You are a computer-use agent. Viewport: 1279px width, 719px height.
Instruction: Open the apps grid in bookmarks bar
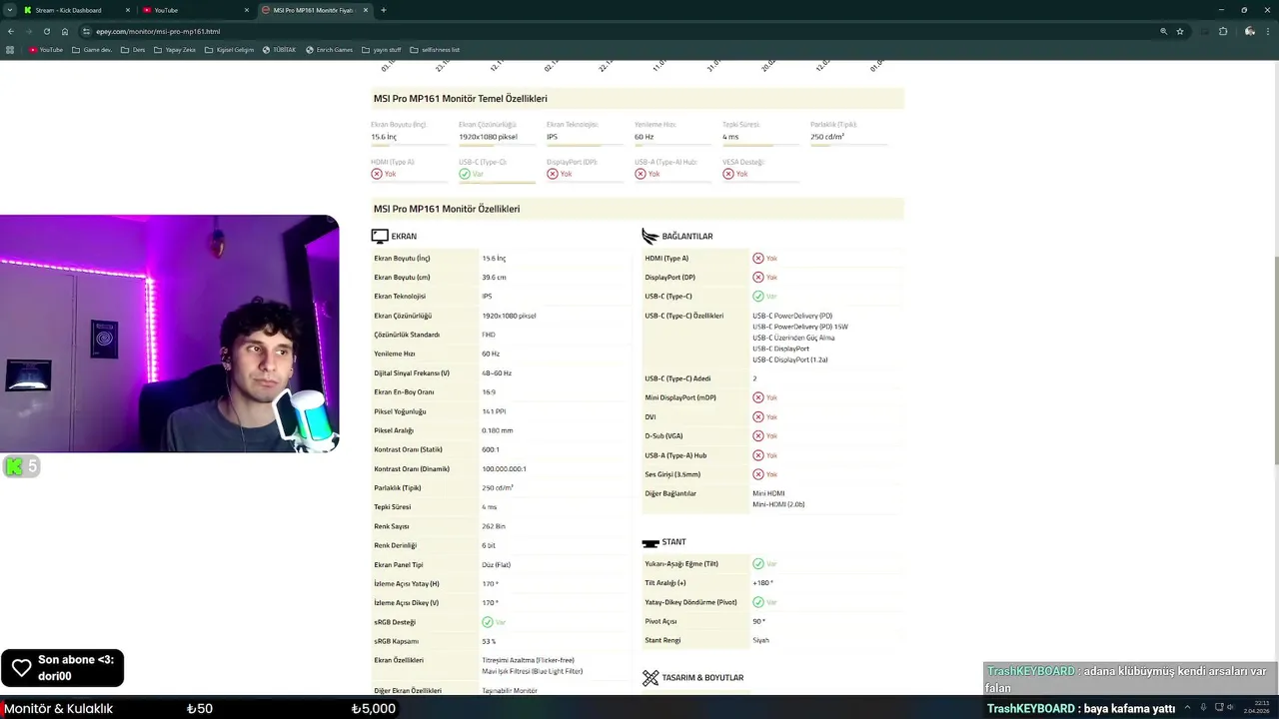click(11, 49)
